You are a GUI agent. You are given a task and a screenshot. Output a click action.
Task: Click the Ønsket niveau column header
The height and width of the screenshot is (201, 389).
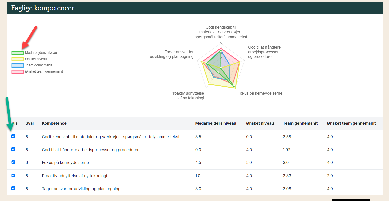(260, 123)
